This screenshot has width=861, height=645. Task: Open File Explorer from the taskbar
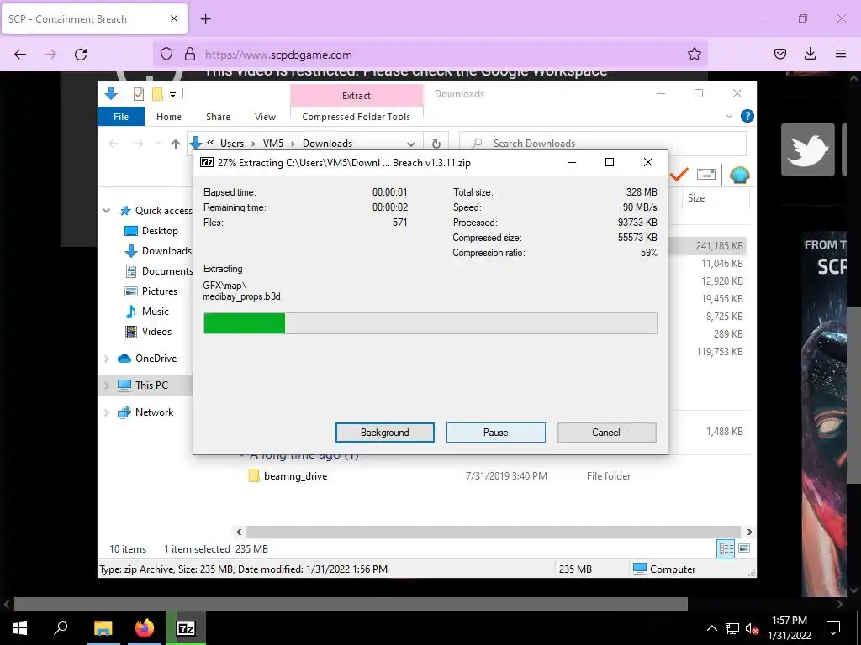tap(103, 628)
